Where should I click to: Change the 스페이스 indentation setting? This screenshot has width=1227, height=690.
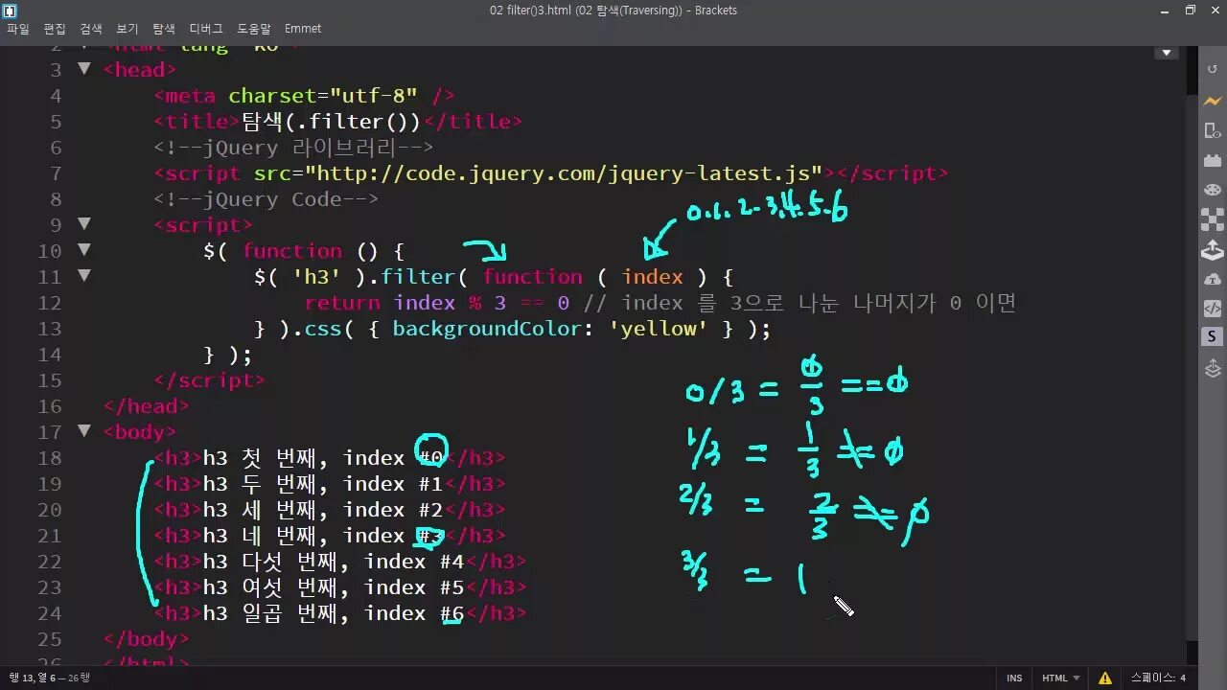pos(1158,678)
